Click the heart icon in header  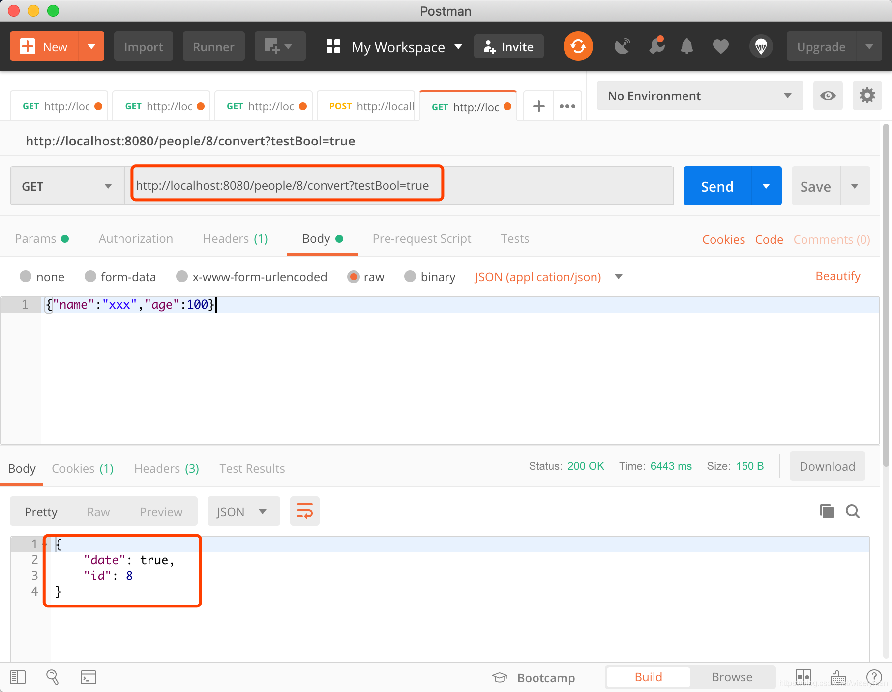[x=720, y=47]
